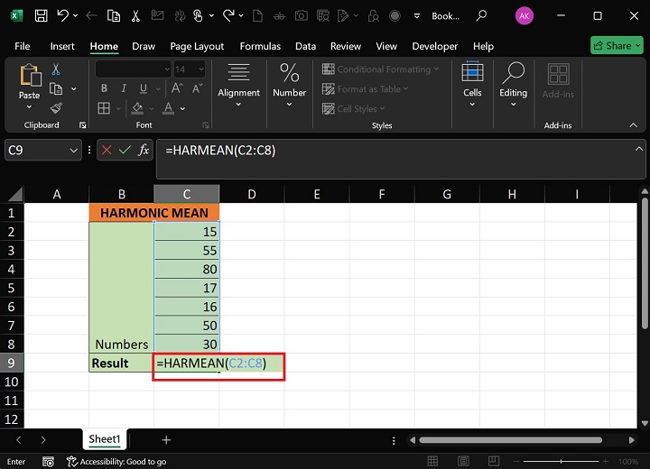
Task: Open the Font Color dropdown arrow
Action: [182, 109]
